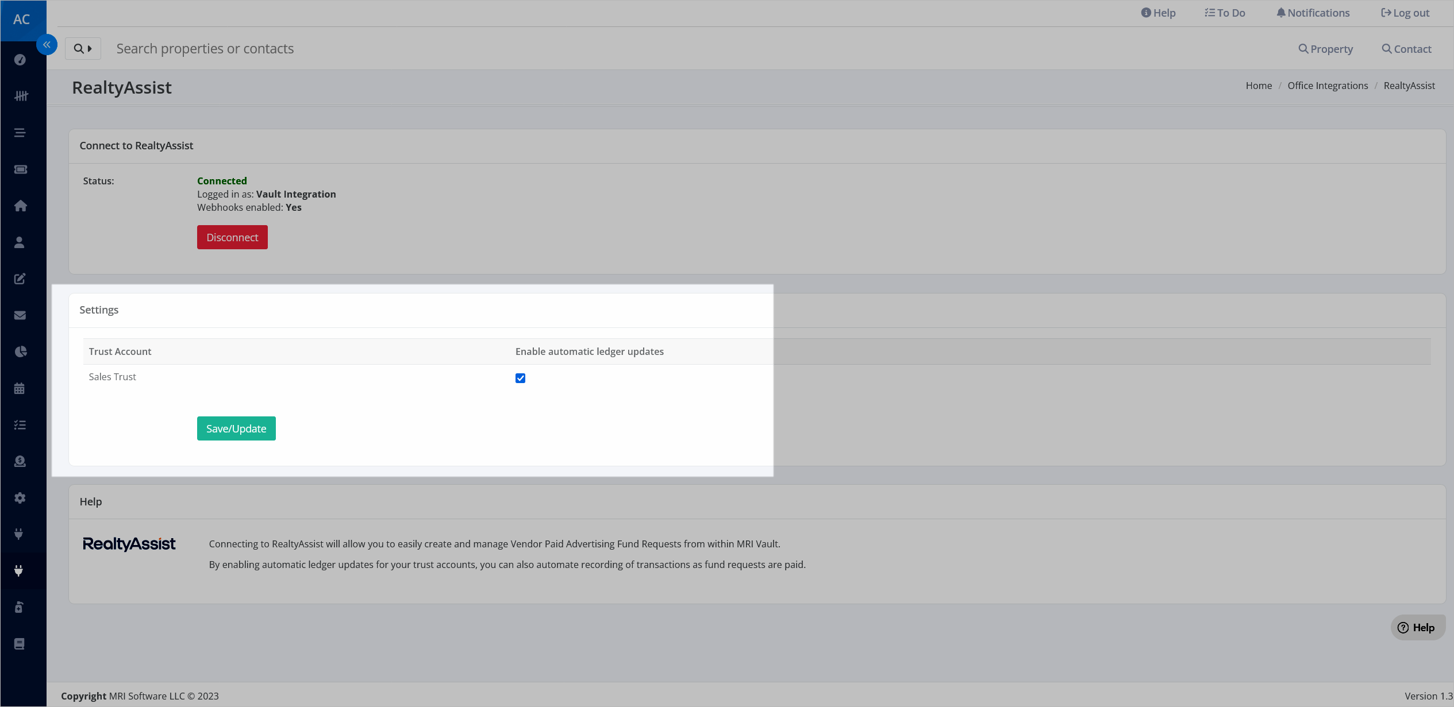Click the pencil edit icon in sidebar
The width and height of the screenshot is (1454, 707).
20,279
